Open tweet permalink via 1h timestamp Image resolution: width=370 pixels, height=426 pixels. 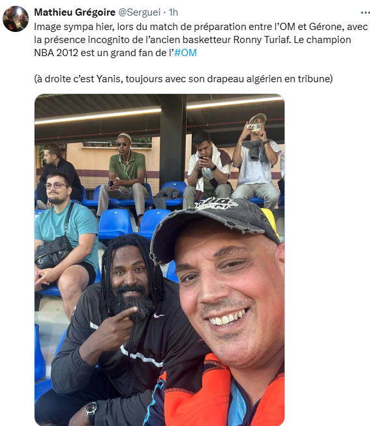coord(173,12)
